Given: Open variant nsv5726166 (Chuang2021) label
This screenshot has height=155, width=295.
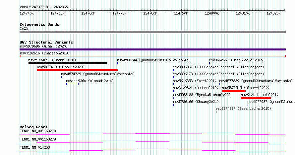Looking at the screenshot, I should coord(196,102).
